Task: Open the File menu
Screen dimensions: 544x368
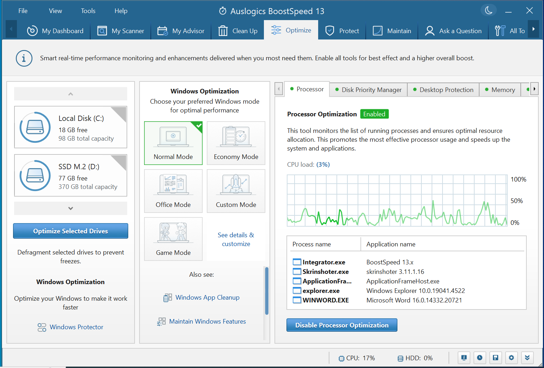Action: pyautogui.click(x=23, y=11)
